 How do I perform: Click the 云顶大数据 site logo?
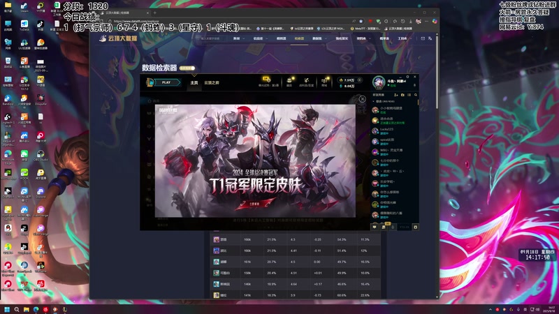click(117, 38)
